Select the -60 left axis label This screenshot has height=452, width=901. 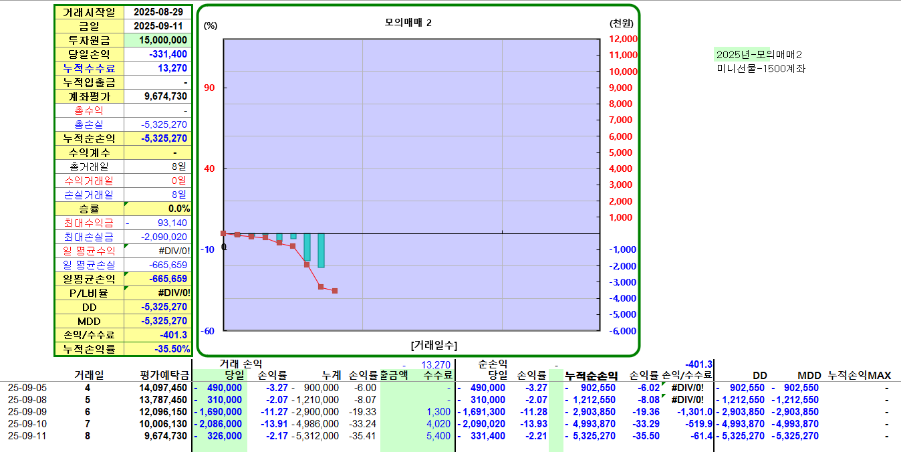point(208,331)
